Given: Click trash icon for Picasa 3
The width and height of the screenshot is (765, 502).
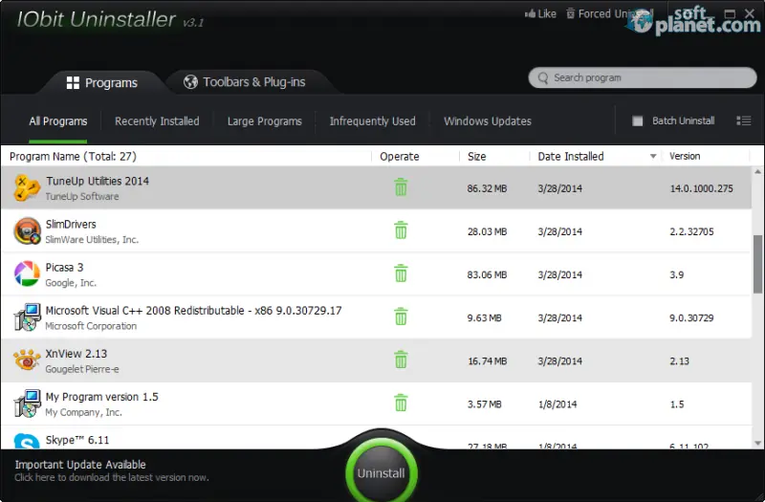Looking at the screenshot, I should [x=401, y=273].
